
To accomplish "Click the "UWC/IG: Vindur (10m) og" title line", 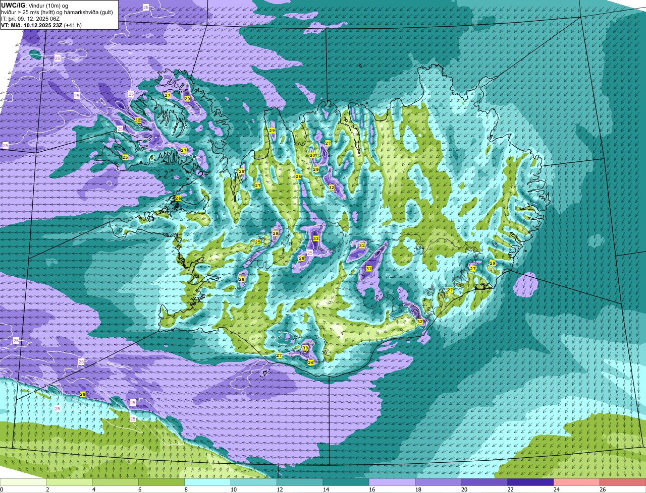I will [x=34, y=5].
